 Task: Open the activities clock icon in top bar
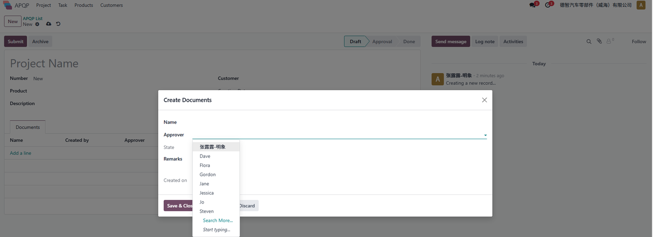pos(548,5)
